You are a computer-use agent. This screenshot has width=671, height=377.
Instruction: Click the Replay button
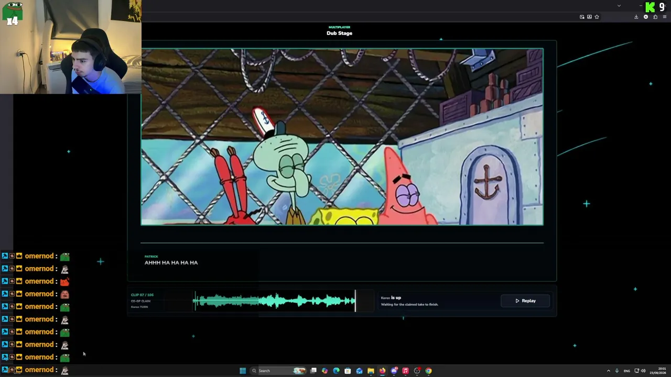click(525, 301)
